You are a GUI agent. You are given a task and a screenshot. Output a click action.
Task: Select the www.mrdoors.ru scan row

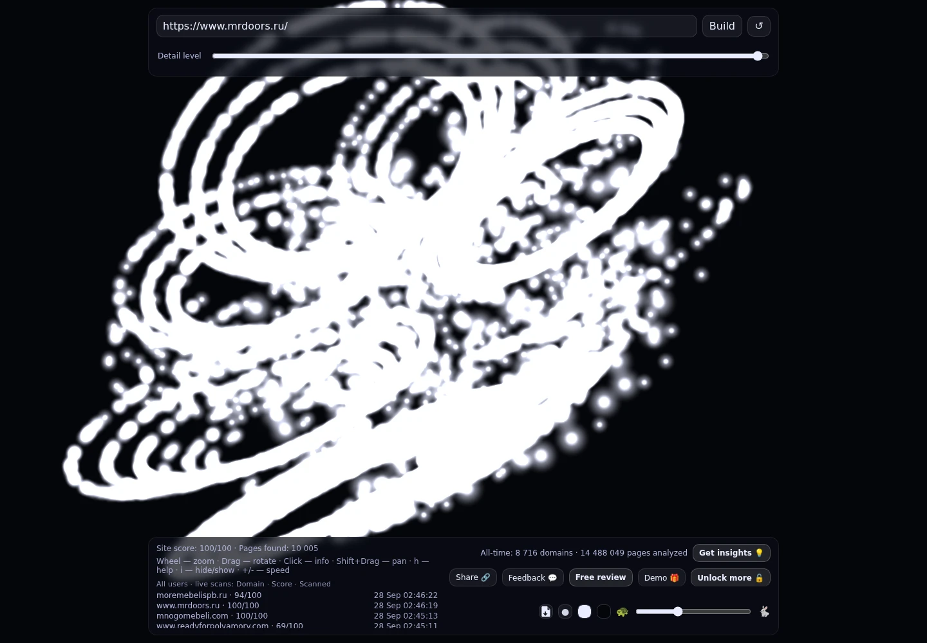click(297, 606)
